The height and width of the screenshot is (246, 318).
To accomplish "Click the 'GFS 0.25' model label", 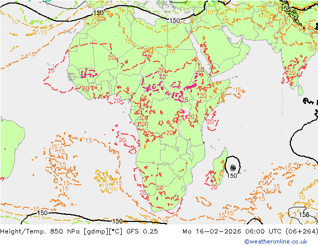I will 142,231.
